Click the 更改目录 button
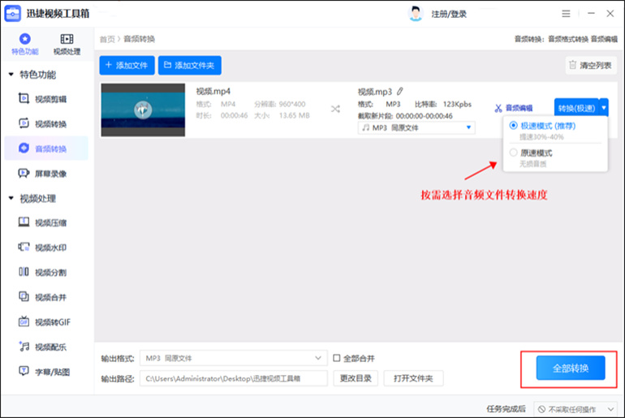 tap(356, 378)
